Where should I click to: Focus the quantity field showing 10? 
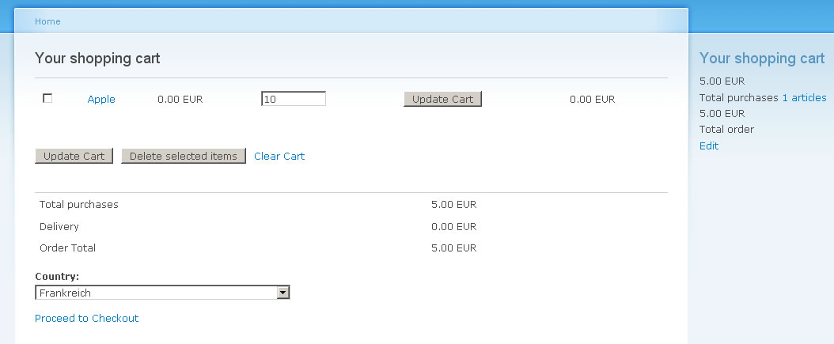(x=293, y=99)
